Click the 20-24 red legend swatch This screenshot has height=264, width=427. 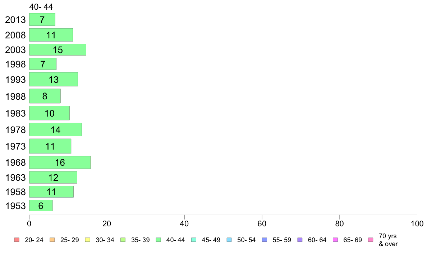click(x=17, y=240)
